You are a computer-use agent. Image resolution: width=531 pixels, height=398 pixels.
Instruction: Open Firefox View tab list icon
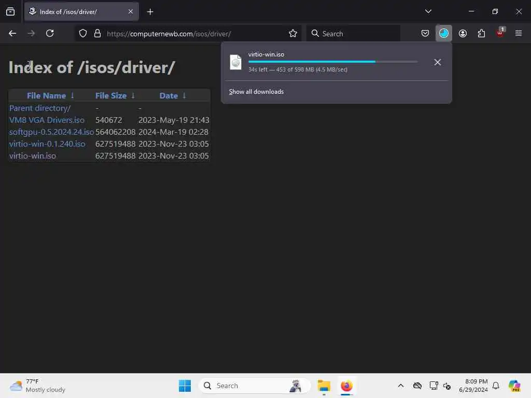10,12
